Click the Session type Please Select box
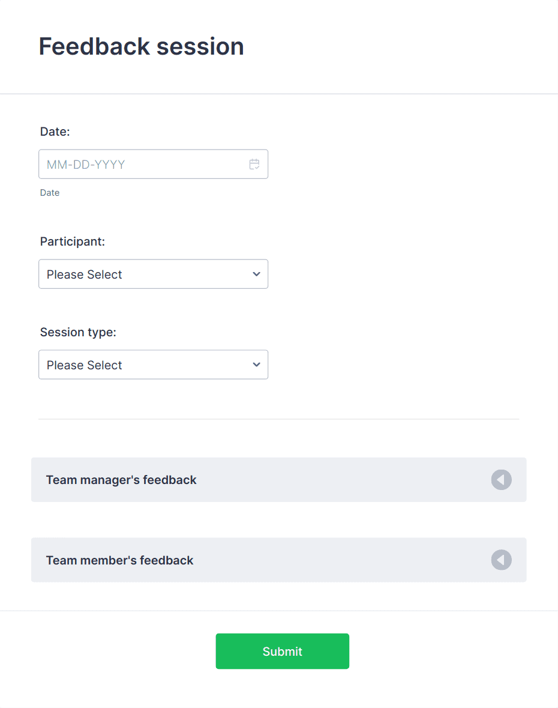 [x=153, y=365]
